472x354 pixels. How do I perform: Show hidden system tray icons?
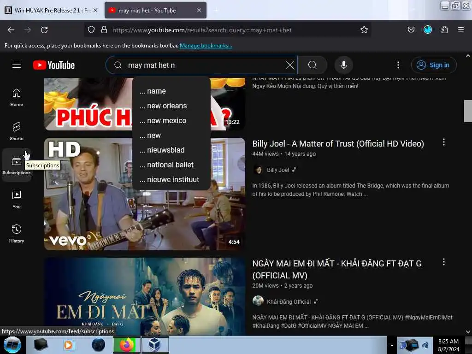392,345
